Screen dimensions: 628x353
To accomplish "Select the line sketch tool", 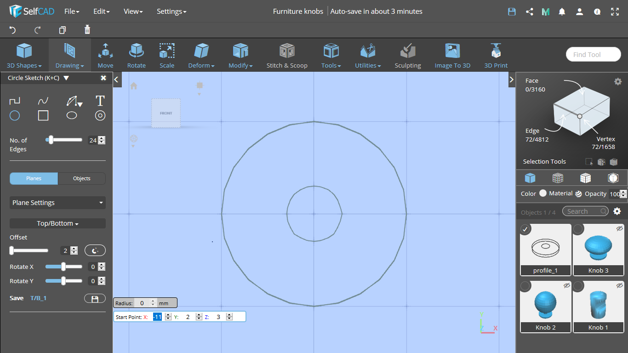I will click(x=15, y=101).
